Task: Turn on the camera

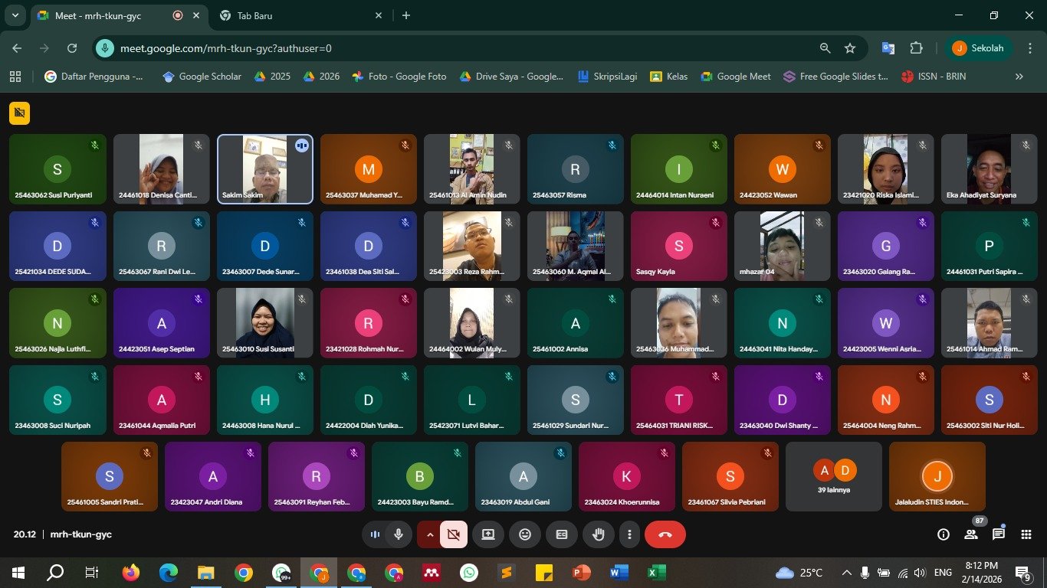Action: (x=453, y=534)
